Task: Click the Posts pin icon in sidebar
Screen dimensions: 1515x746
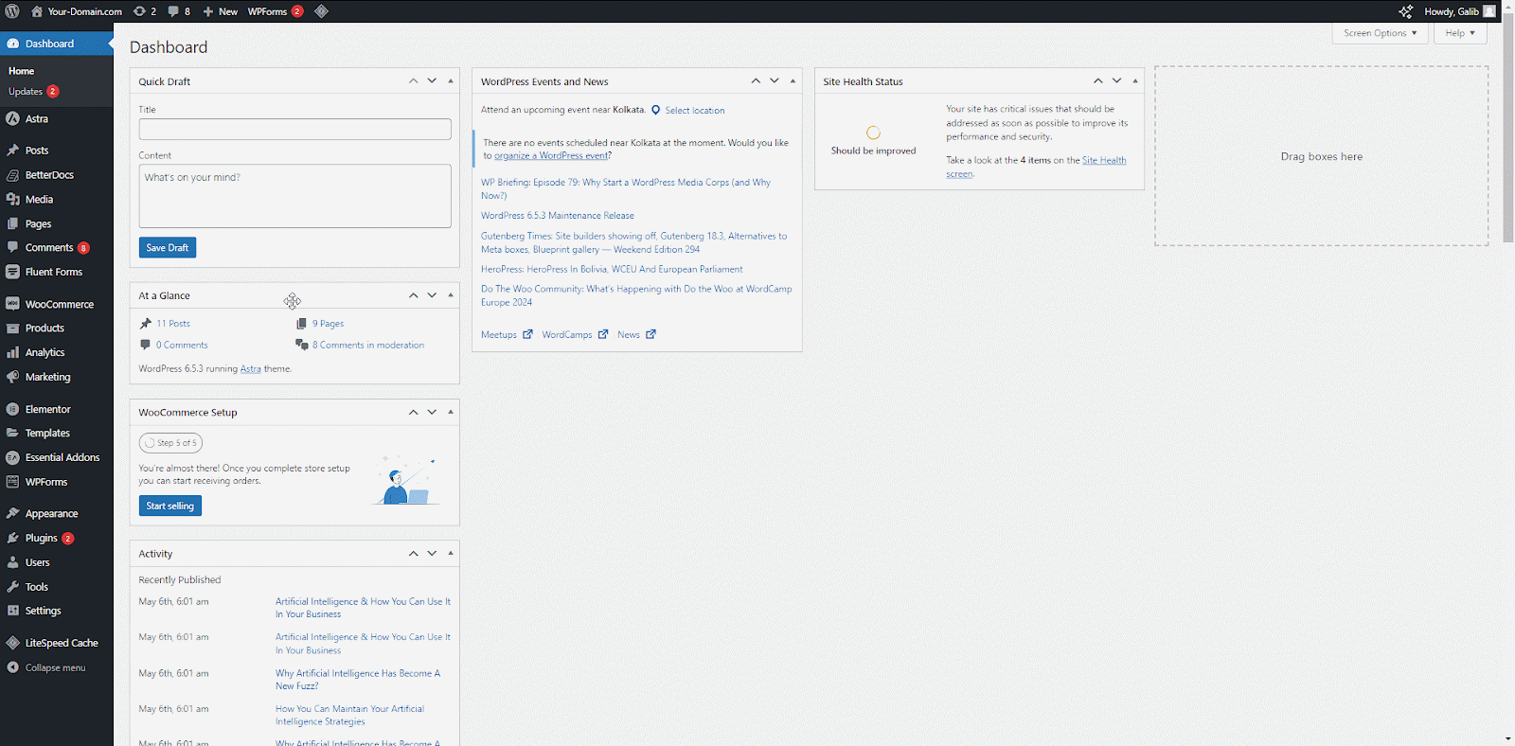Action: [12, 151]
